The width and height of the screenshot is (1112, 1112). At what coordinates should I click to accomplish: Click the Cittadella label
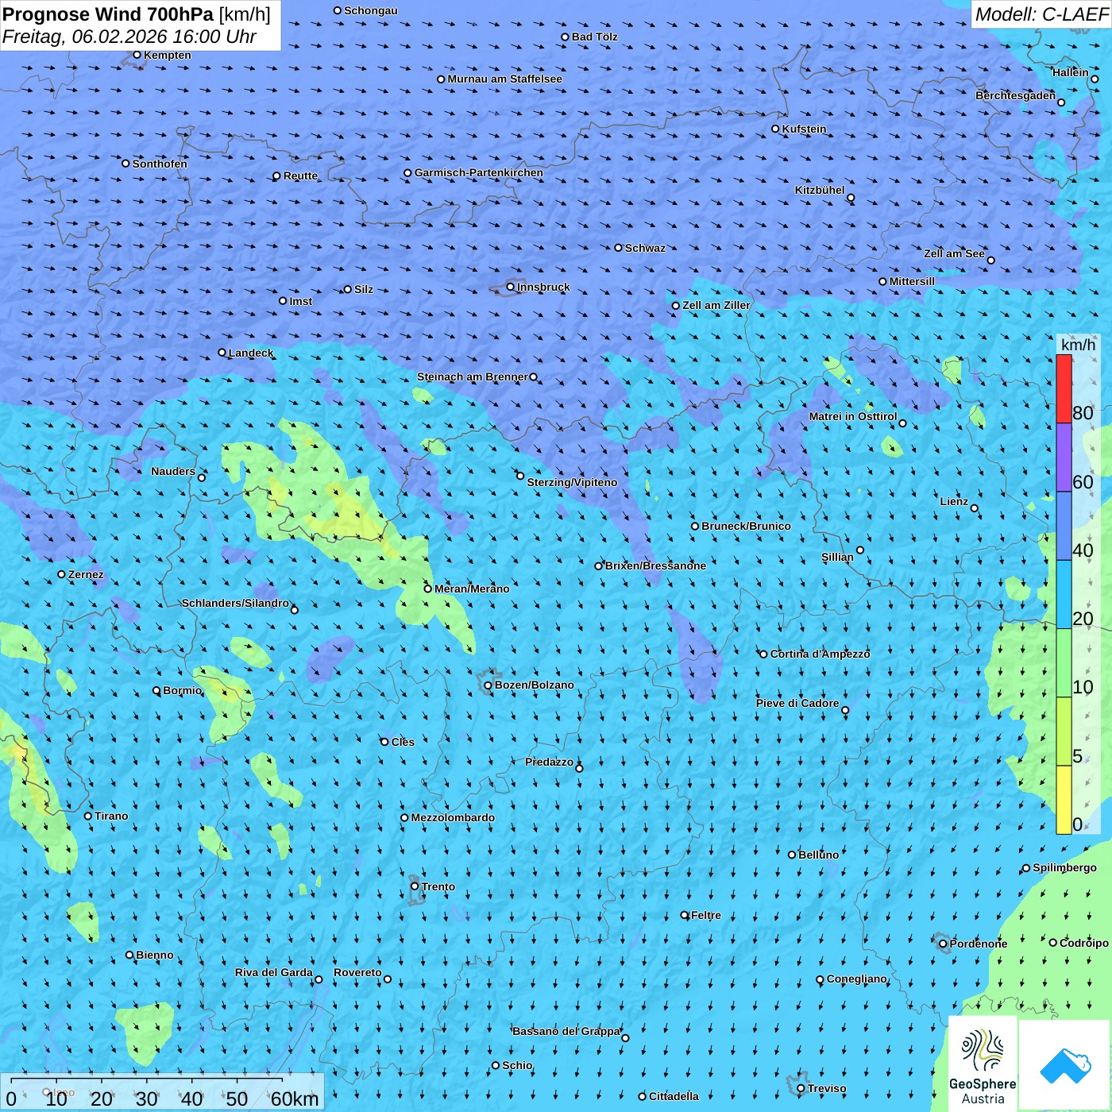coord(674,1096)
